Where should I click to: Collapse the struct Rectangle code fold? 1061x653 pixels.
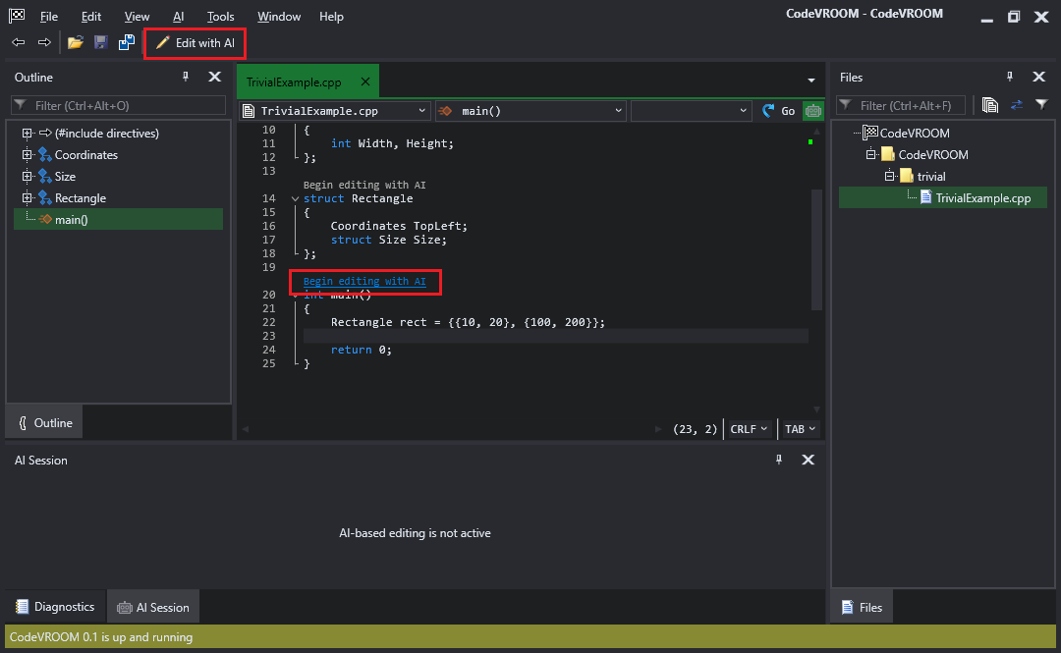(295, 199)
